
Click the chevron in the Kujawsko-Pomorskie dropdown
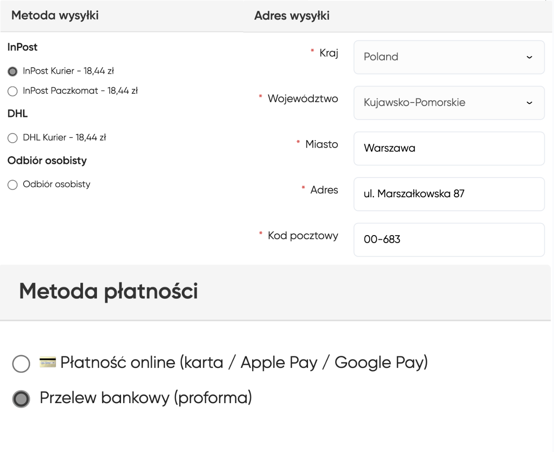529,103
